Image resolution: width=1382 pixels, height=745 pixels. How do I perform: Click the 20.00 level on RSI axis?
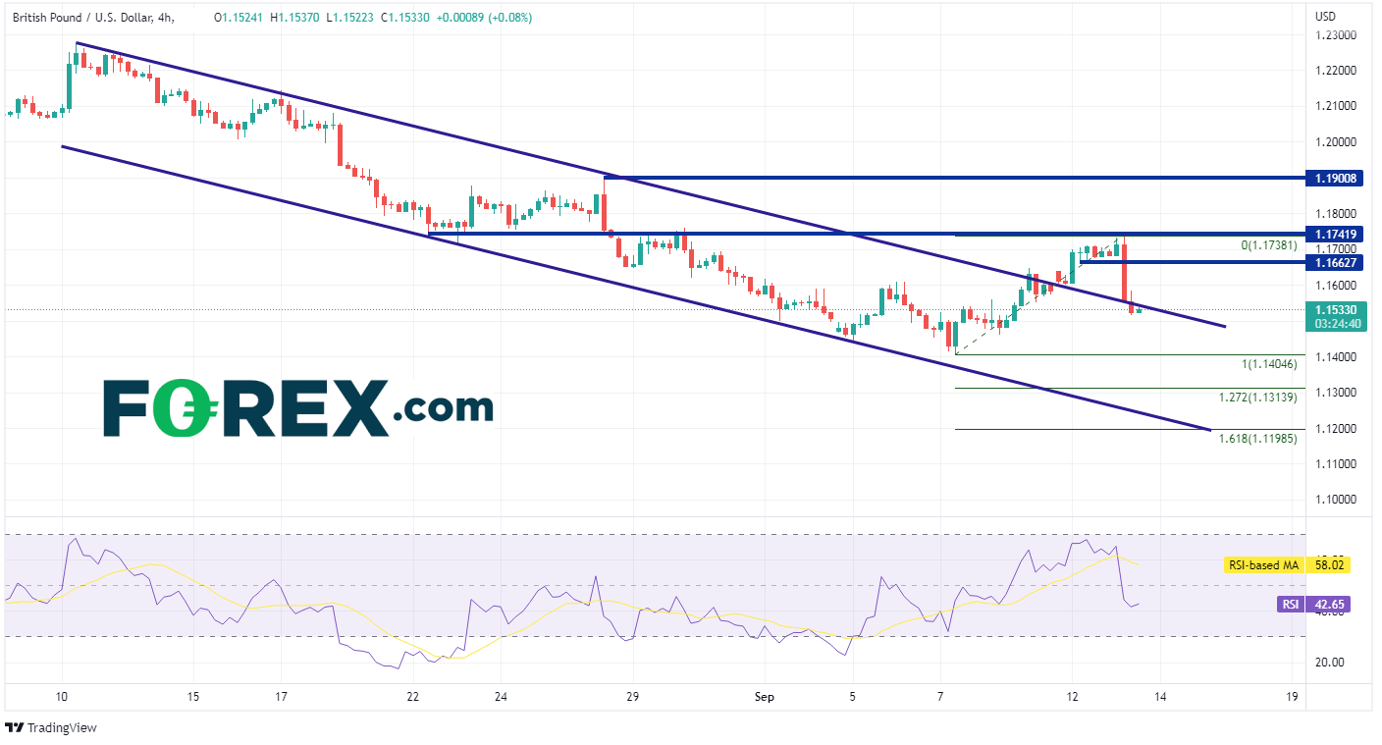coord(1331,662)
